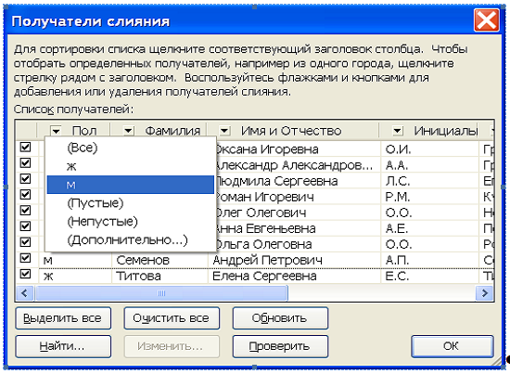
Task: Open the Найти... search button
Action: [x=63, y=346]
